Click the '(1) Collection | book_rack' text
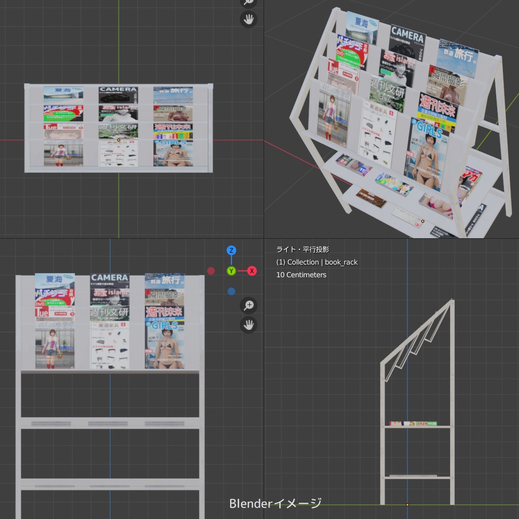The image size is (519, 519). point(317,262)
